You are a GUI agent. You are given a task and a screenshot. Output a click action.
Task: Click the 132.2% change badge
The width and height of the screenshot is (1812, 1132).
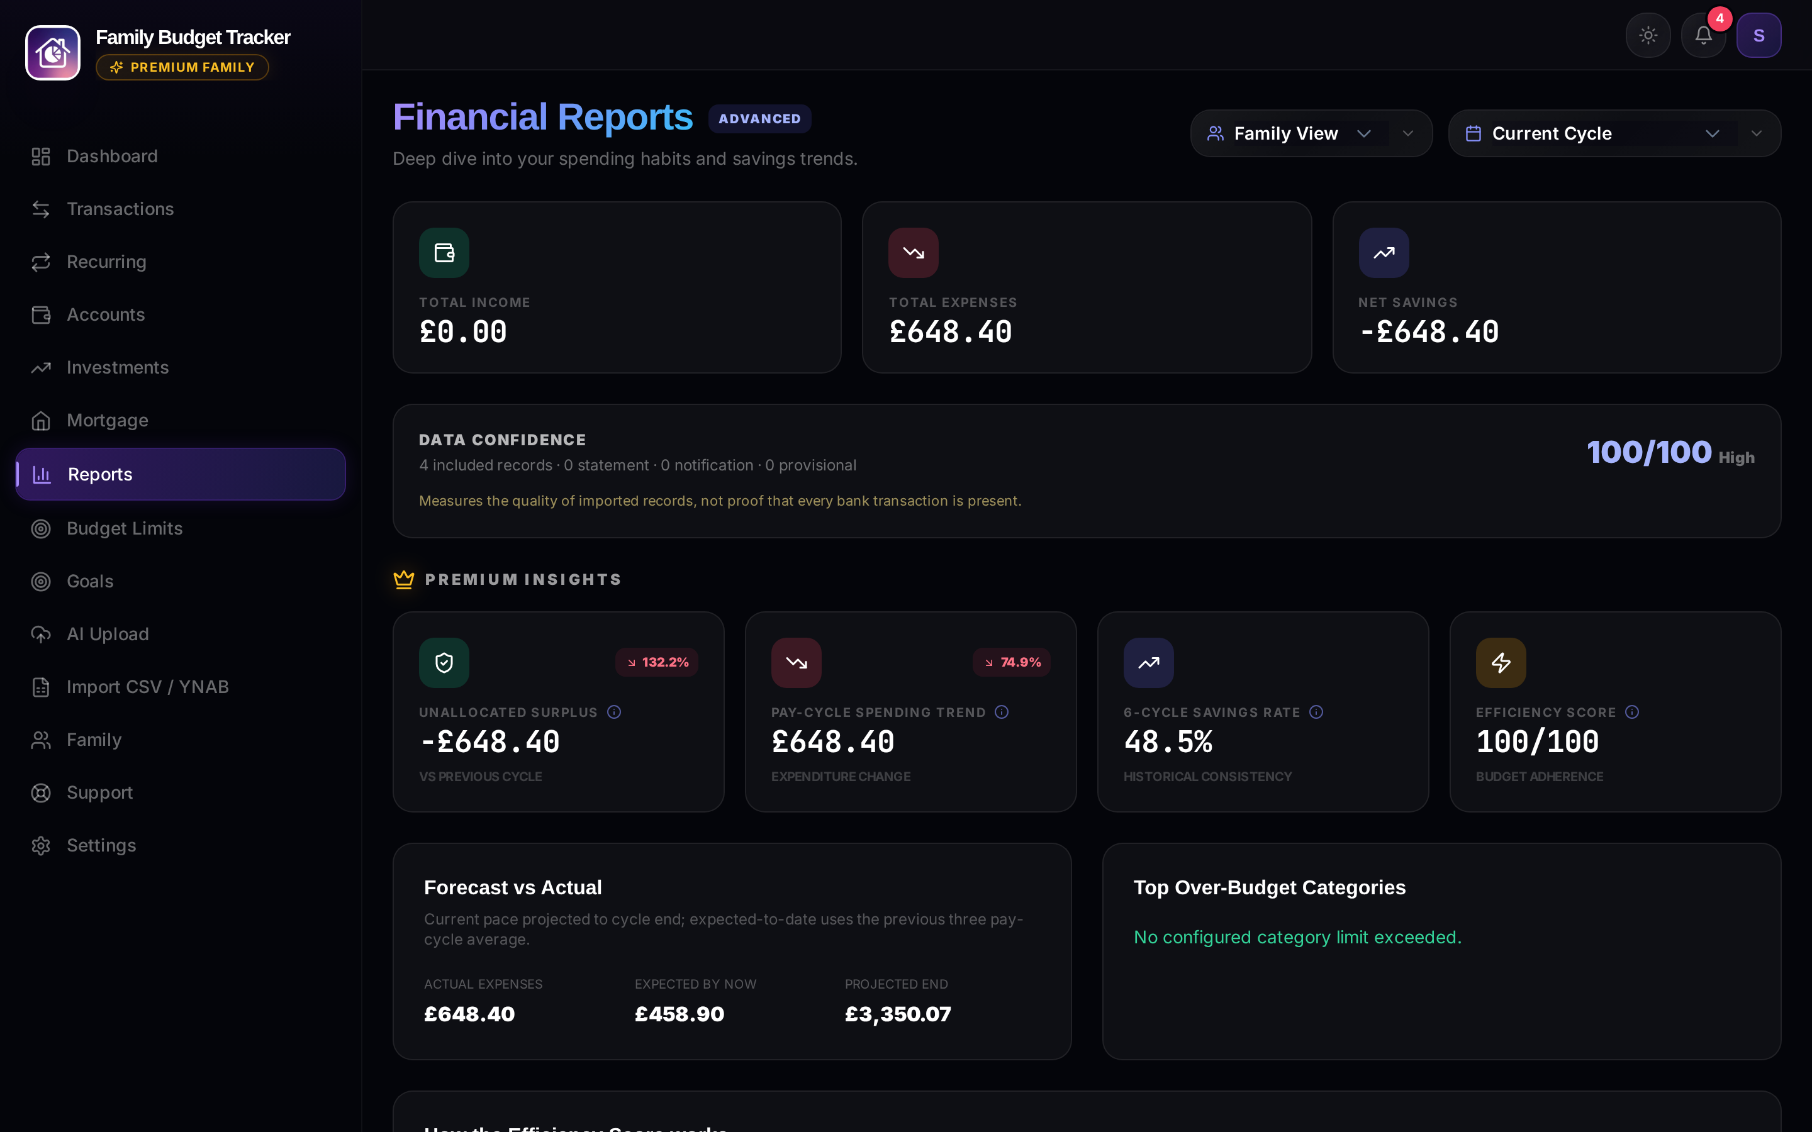pyautogui.click(x=657, y=663)
